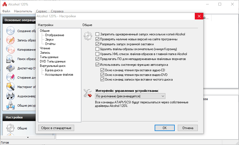This screenshot has width=239, height=145.
Task: Check 'Хранить XML-список файлов-образов' option
Action: [97, 54]
